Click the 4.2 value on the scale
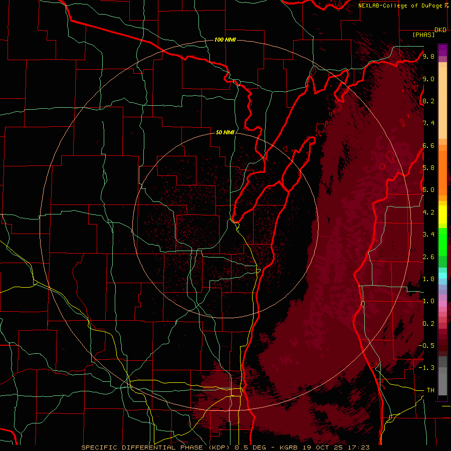The width and height of the screenshot is (451, 451). pyautogui.click(x=428, y=212)
